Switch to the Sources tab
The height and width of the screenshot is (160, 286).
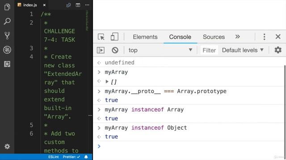tap(214, 37)
